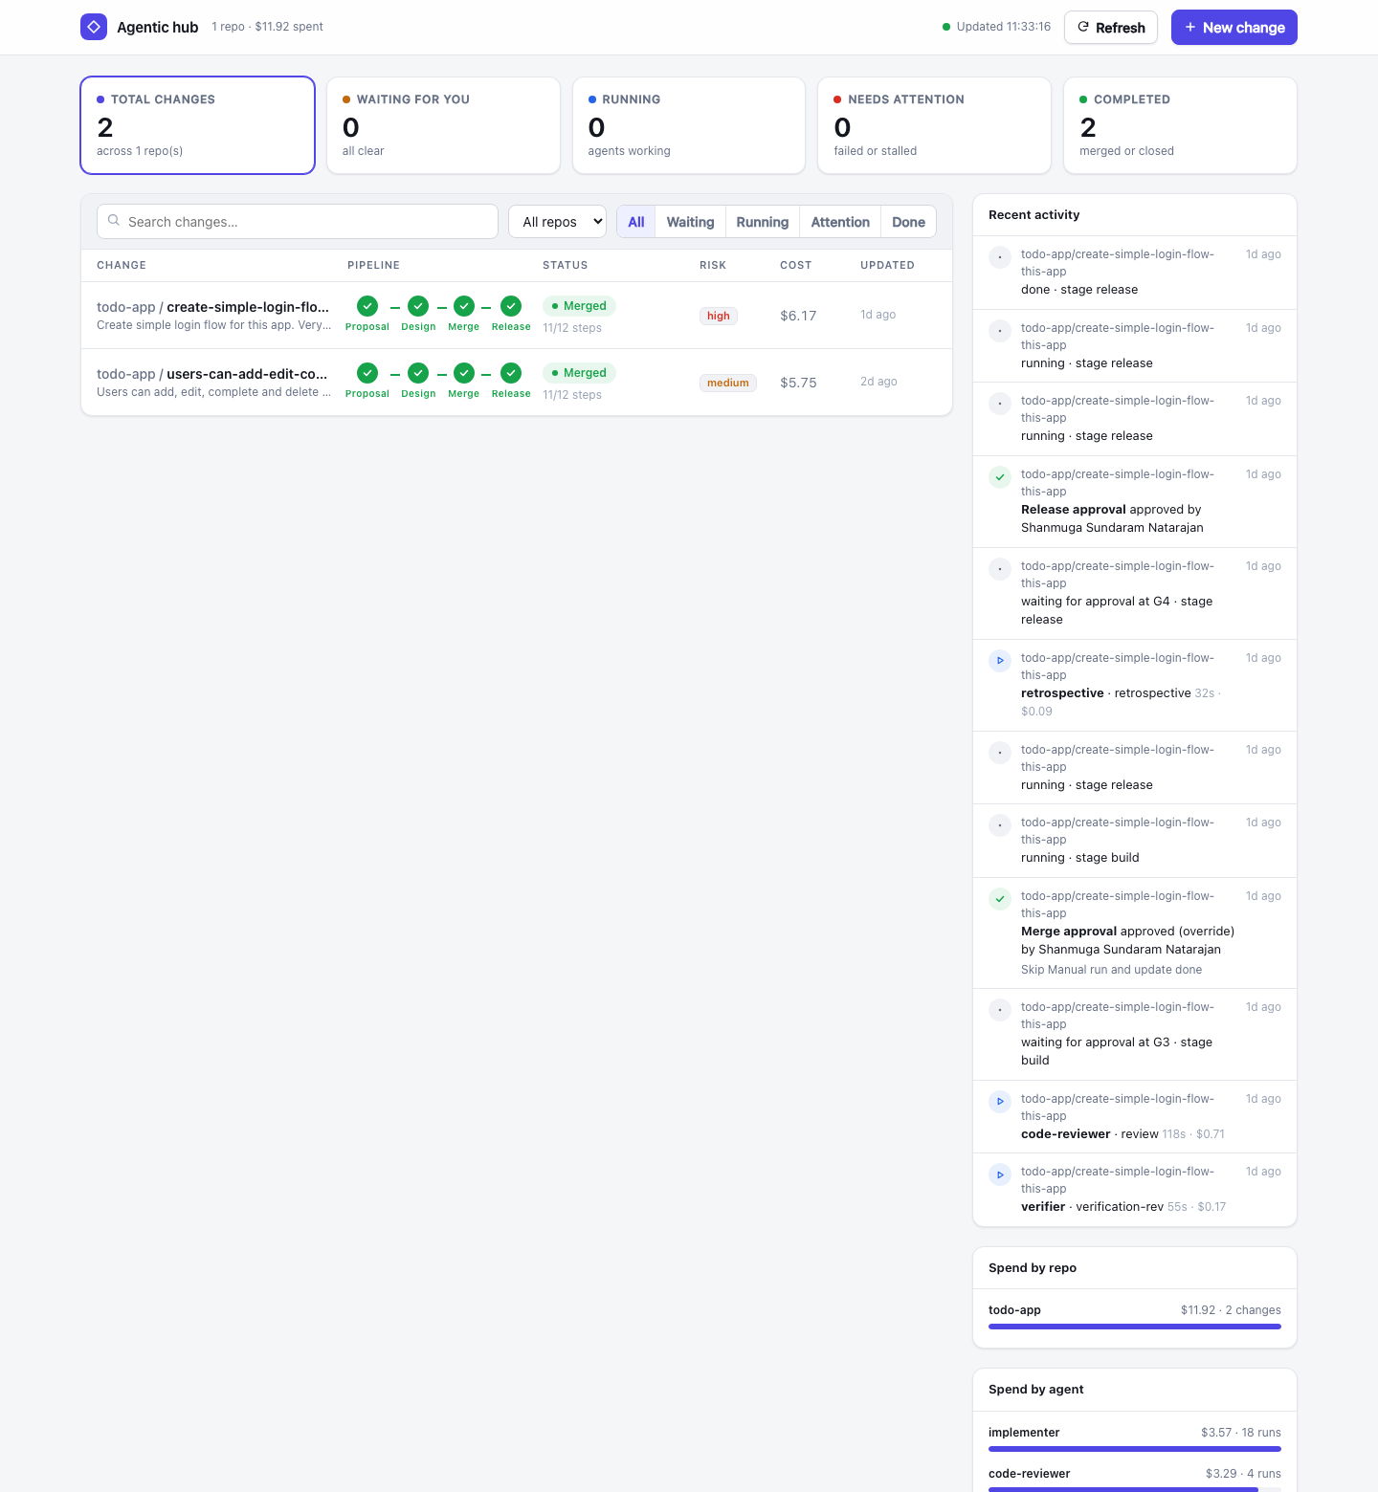Screen dimensions: 1378x1492
Task: Focus the Search changes input field
Action: coord(298,222)
